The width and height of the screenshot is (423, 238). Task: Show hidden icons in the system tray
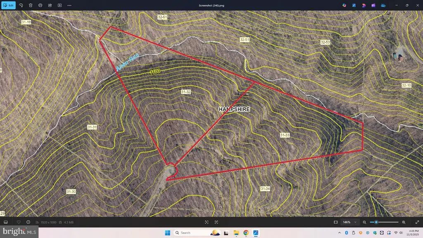click(339, 233)
